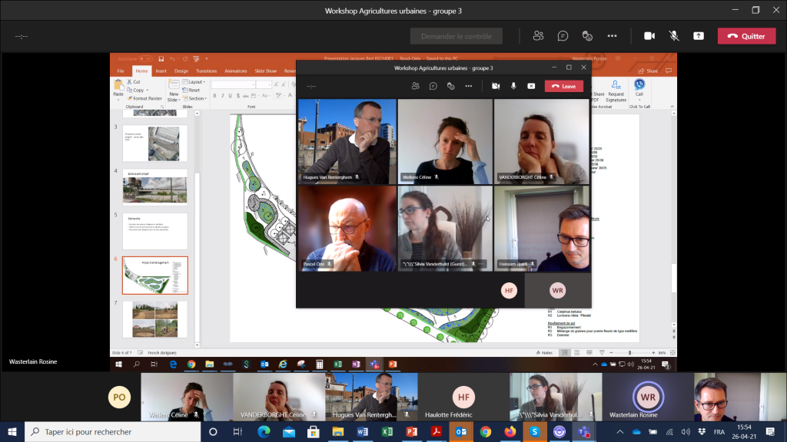Switch to the Design ribbon tab

tap(181, 71)
